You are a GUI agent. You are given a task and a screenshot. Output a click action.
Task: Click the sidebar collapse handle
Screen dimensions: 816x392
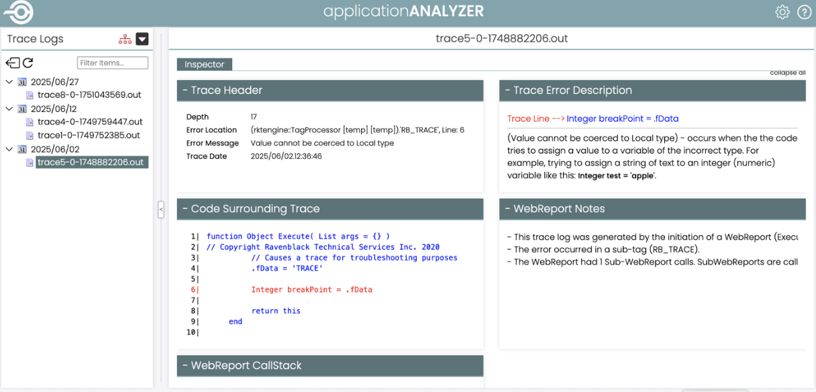(161, 209)
